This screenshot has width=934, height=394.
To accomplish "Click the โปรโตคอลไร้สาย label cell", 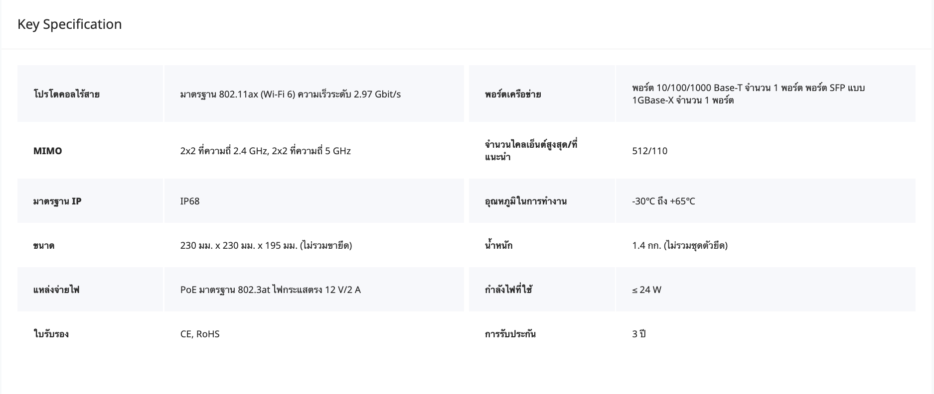I will pyautogui.click(x=66, y=94).
